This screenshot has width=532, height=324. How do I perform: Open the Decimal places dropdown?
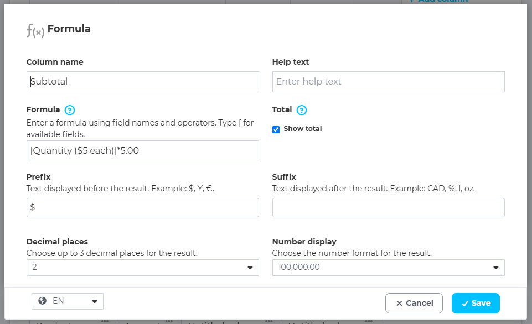tap(142, 268)
